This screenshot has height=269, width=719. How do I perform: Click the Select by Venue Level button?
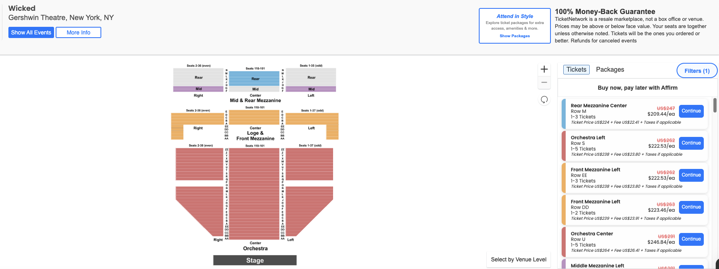518,259
